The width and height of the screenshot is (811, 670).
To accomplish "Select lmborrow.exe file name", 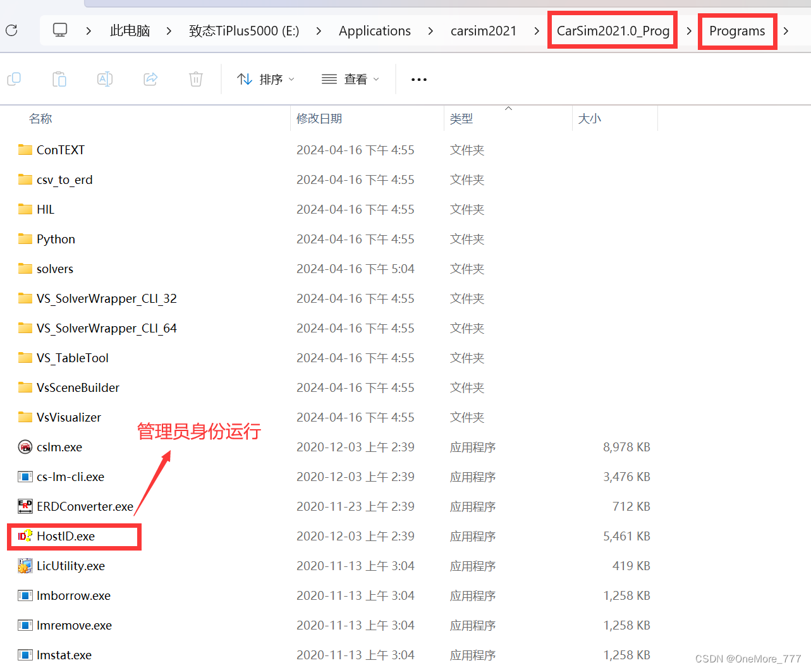I will (73, 595).
